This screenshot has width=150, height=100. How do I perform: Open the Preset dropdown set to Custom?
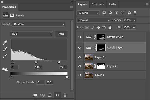(x=38, y=24)
